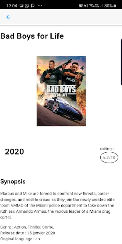Tap the Wi-Fi status icon

click(92, 6)
